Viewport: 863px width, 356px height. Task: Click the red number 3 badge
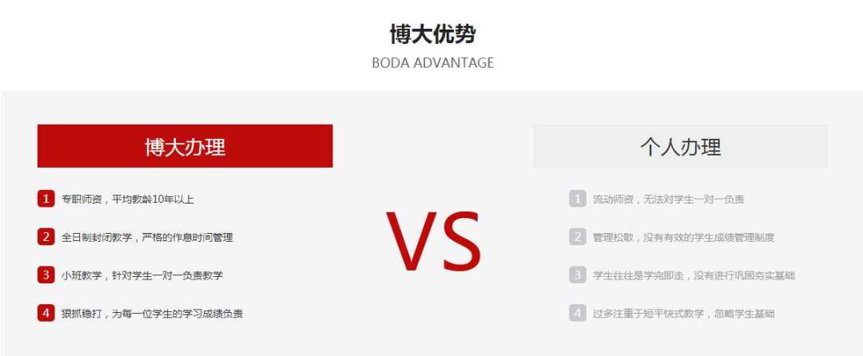click(x=46, y=275)
